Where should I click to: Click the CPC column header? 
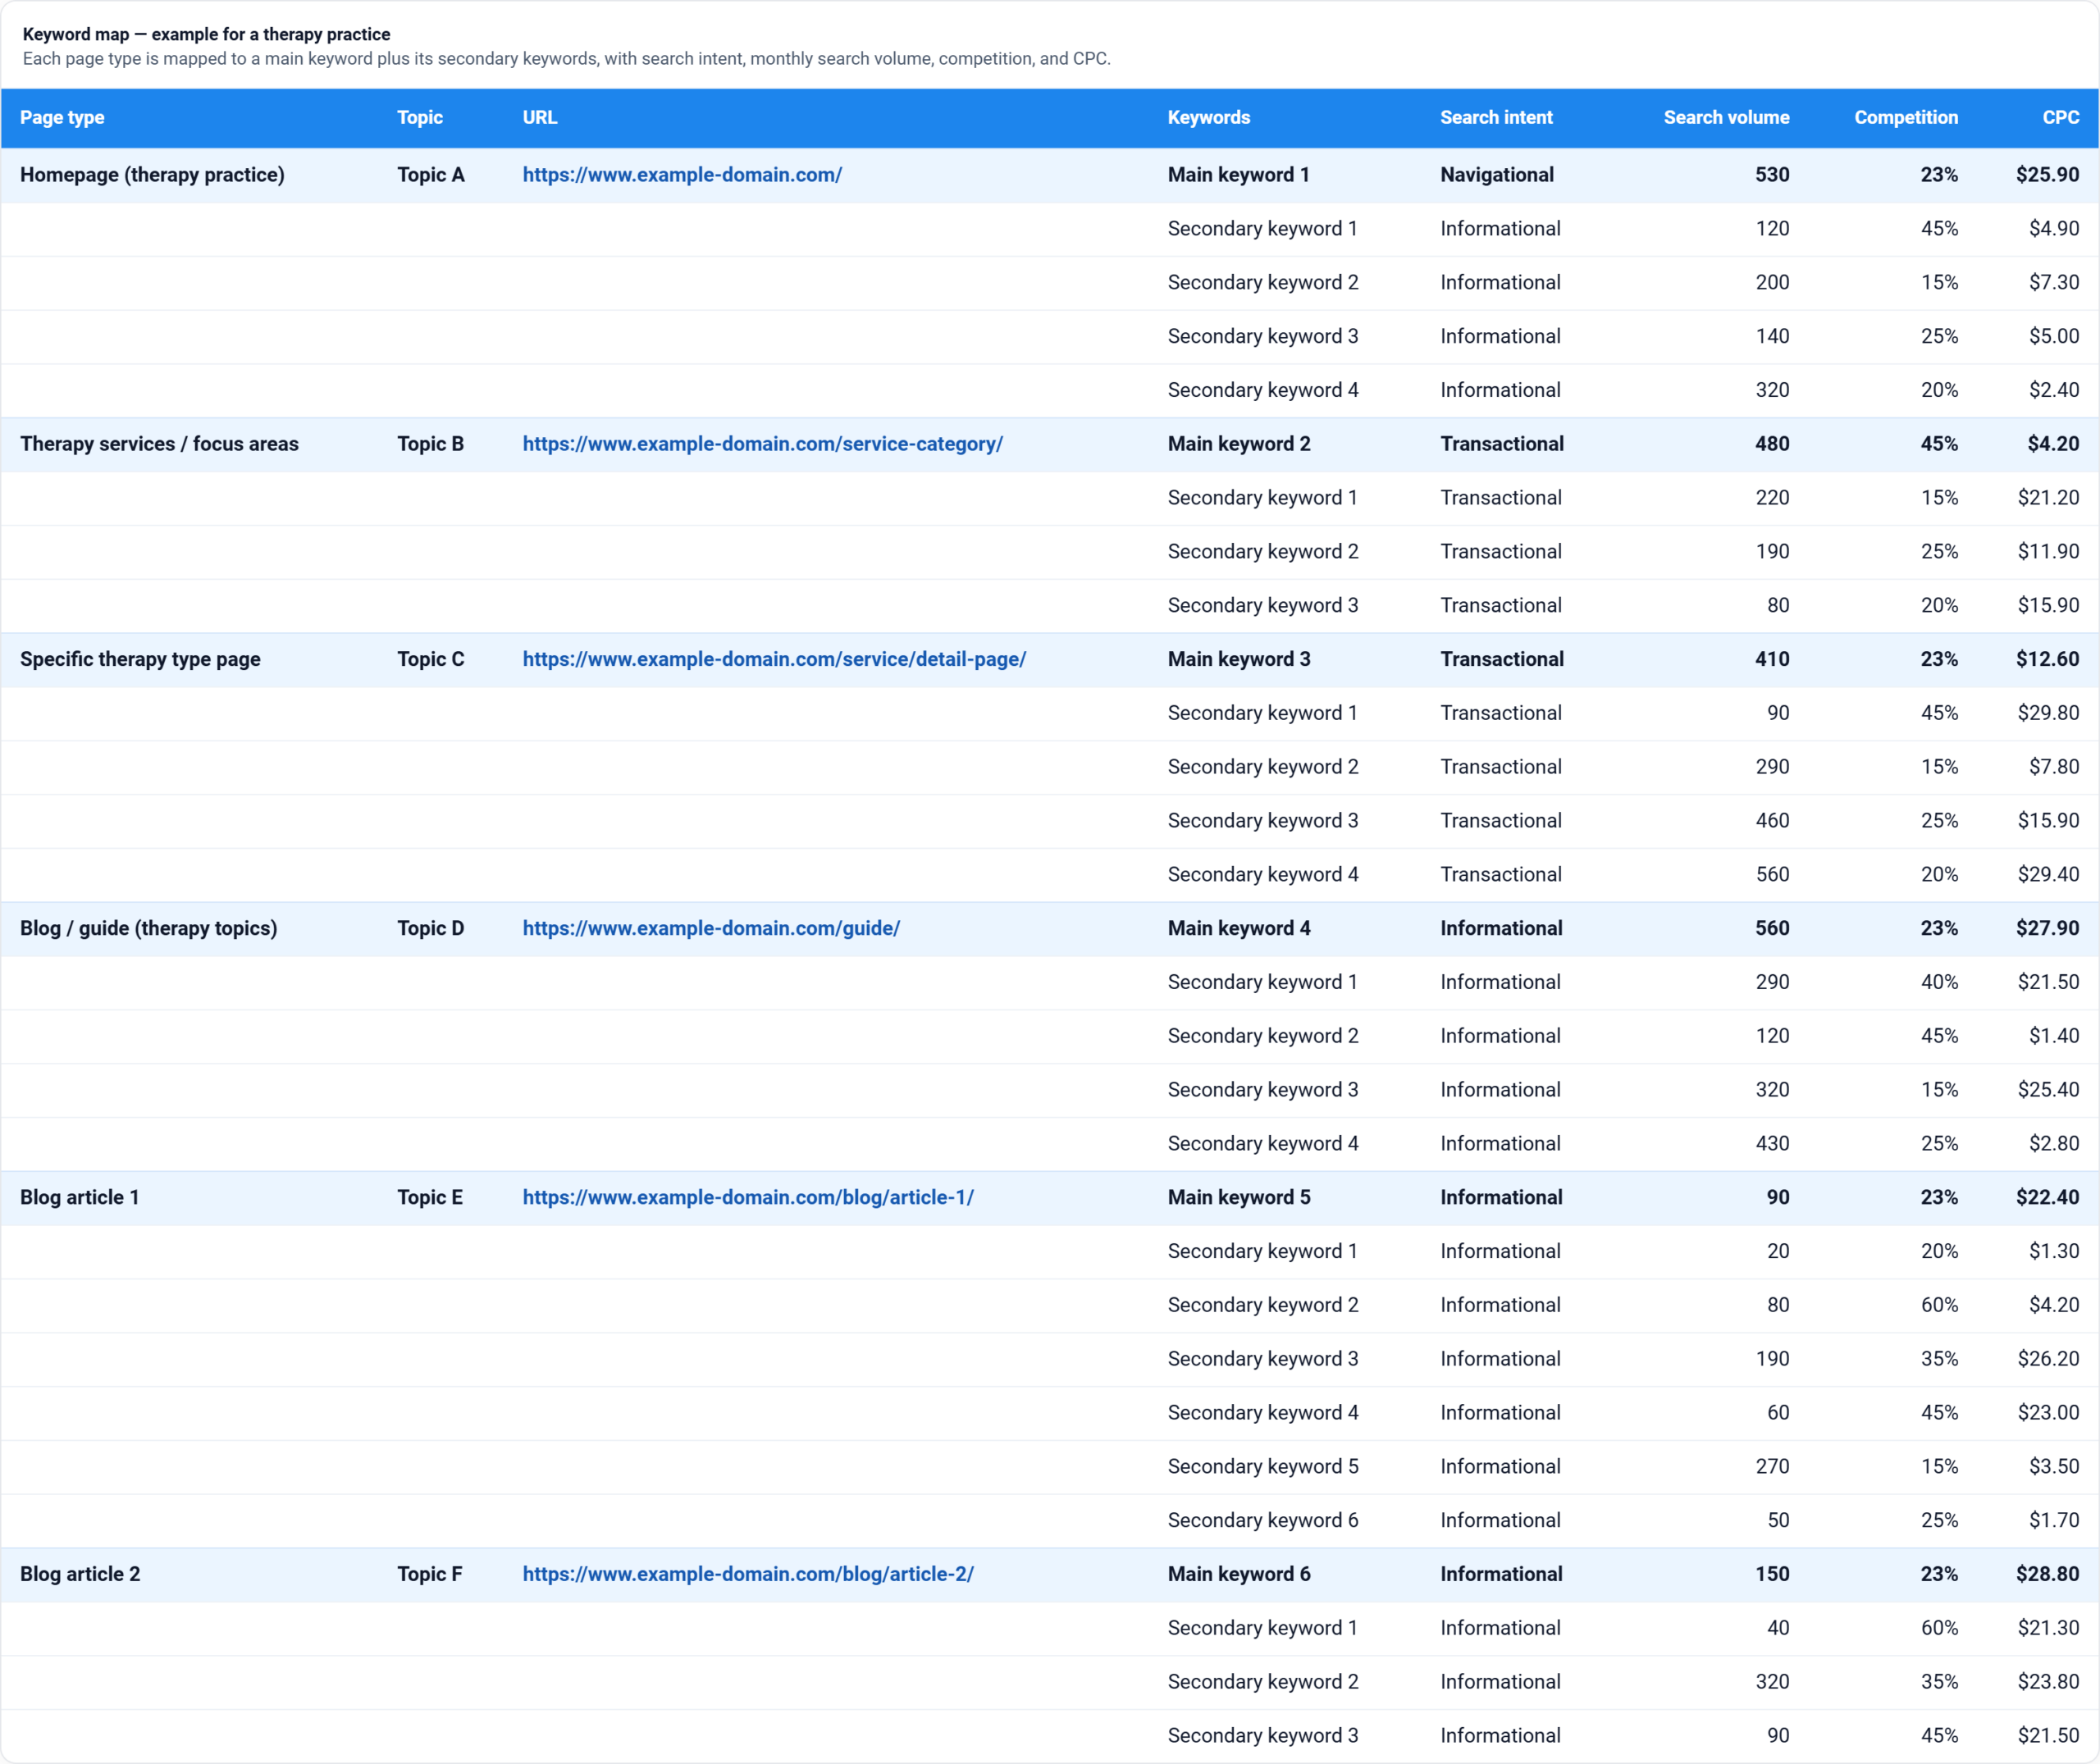2060,118
